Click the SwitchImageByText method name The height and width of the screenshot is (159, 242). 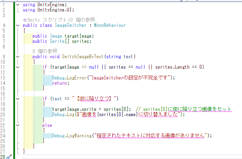pos(83,56)
